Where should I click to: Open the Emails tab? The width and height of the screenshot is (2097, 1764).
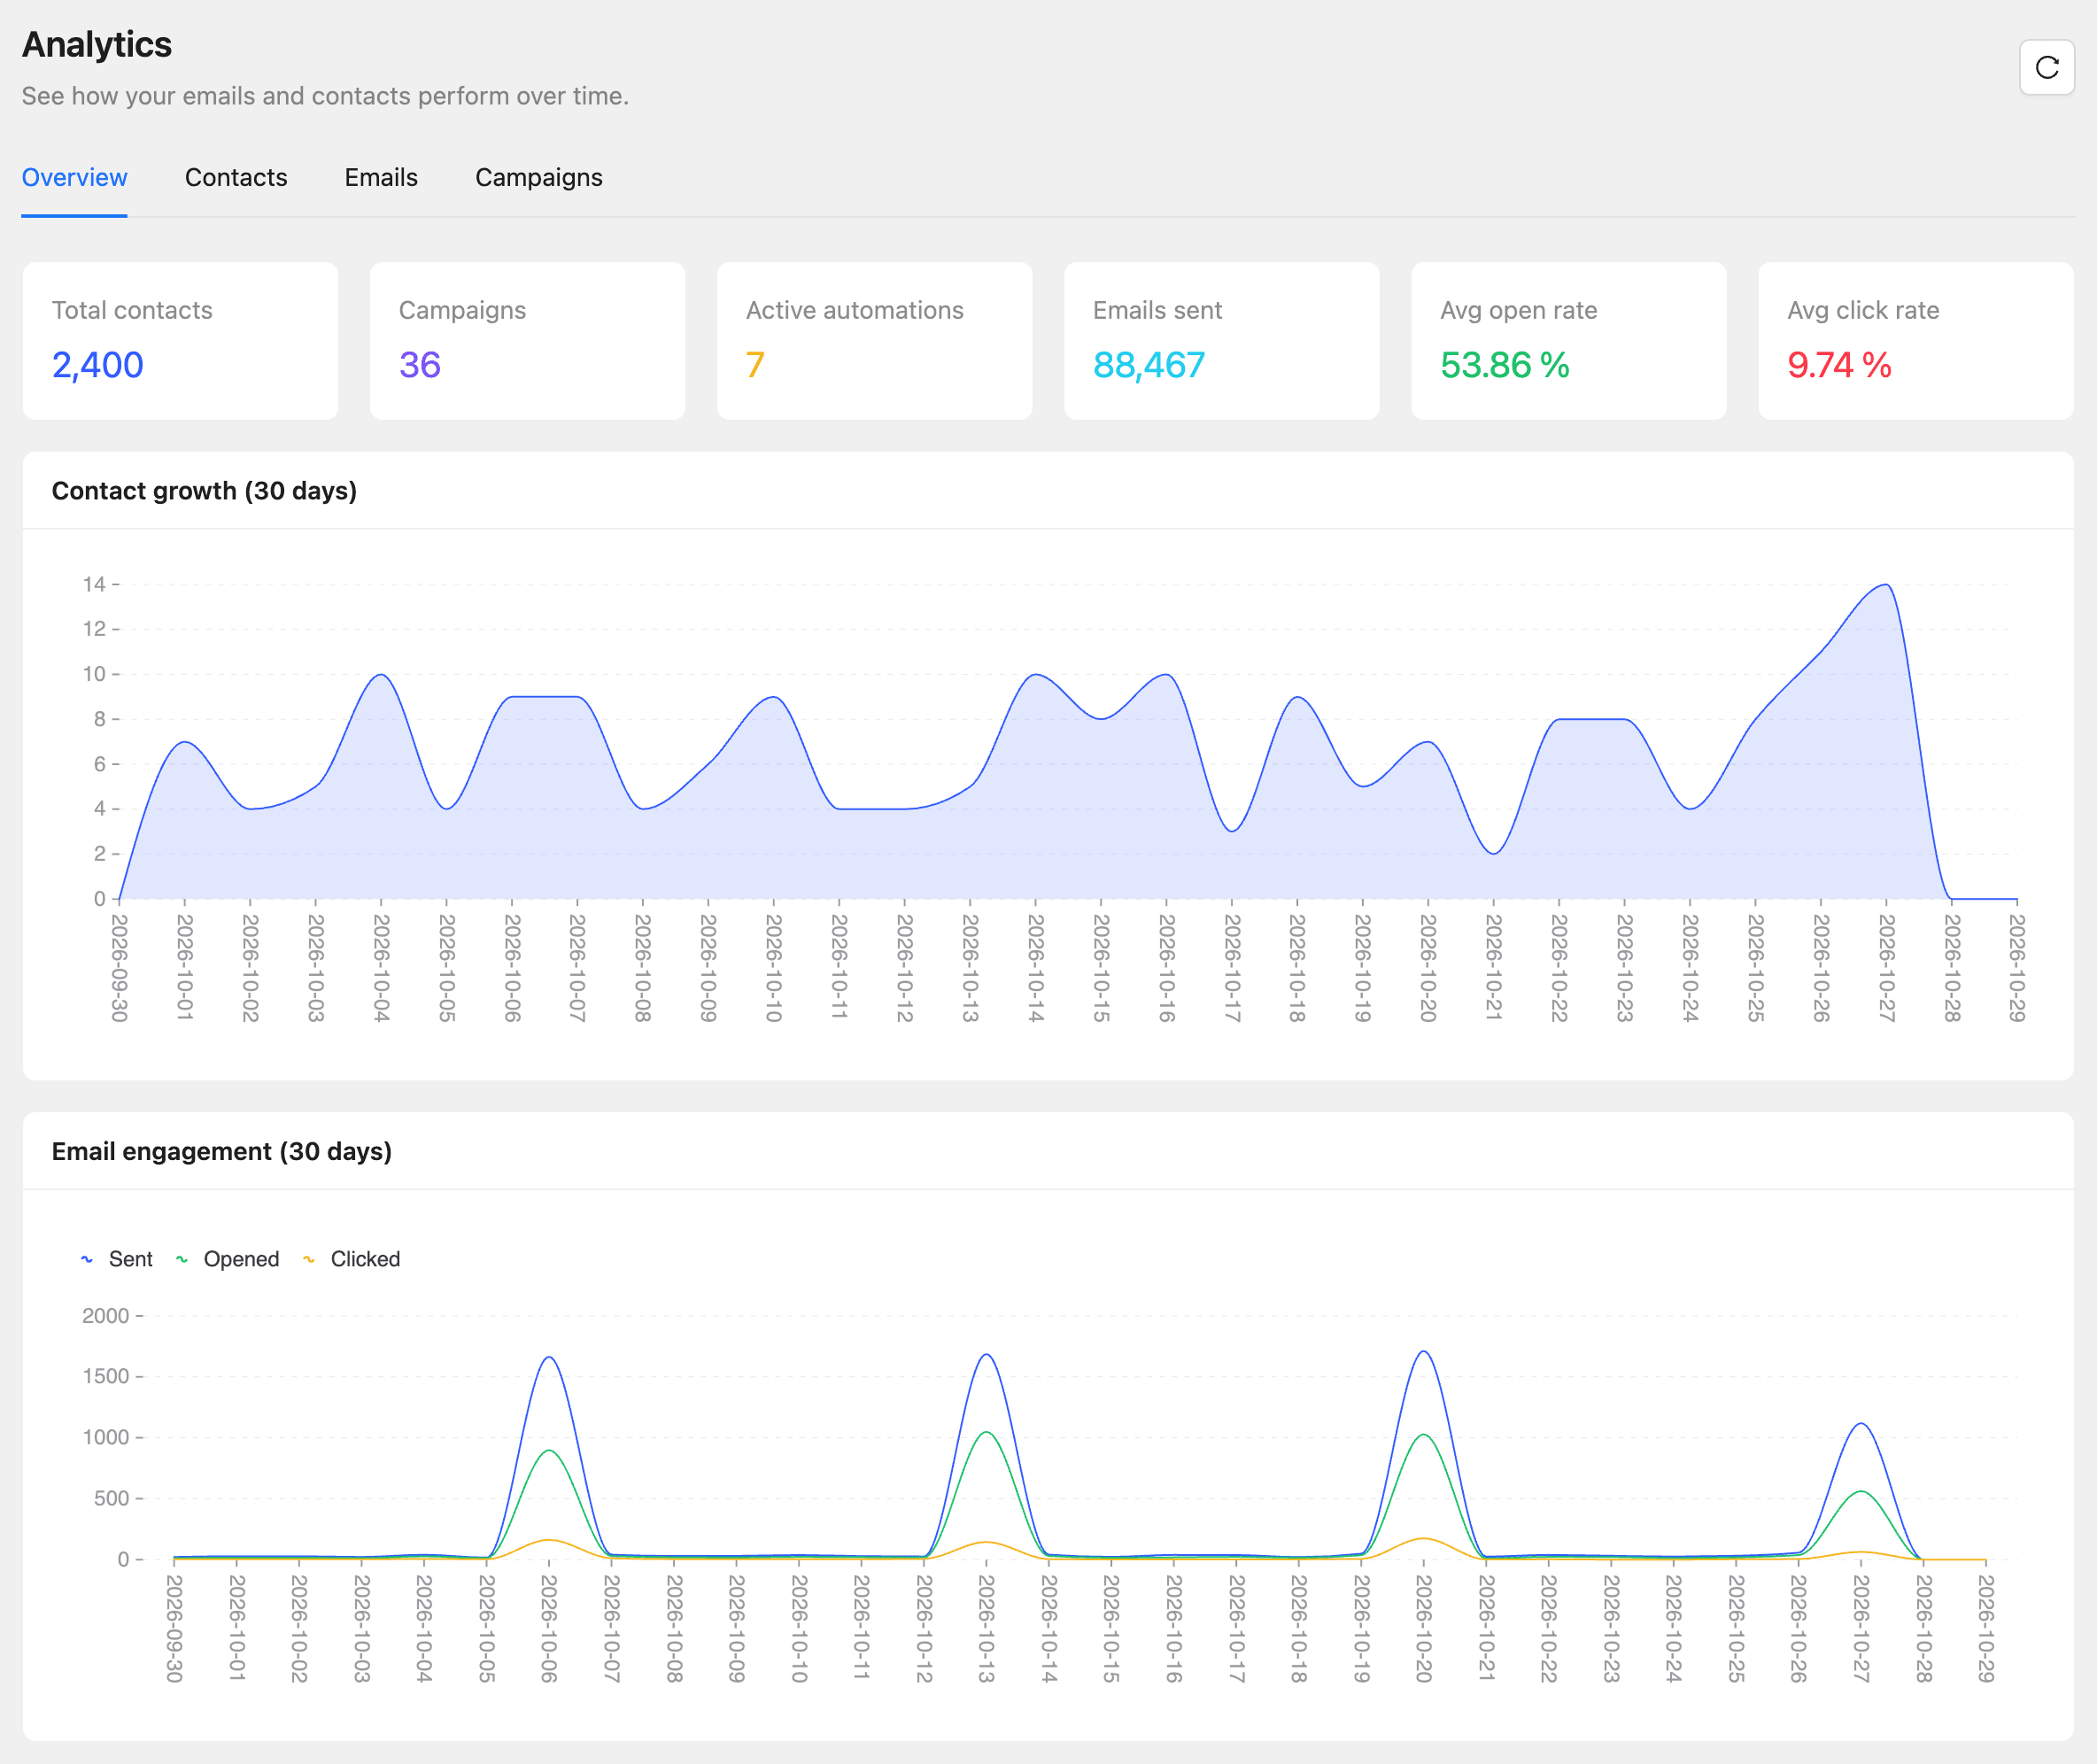381,177
